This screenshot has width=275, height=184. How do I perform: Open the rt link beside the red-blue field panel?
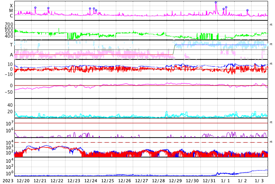click(x=271, y=64)
